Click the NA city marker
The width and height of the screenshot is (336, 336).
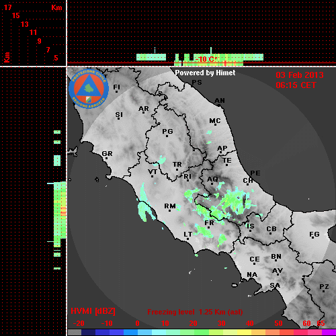(252, 275)
